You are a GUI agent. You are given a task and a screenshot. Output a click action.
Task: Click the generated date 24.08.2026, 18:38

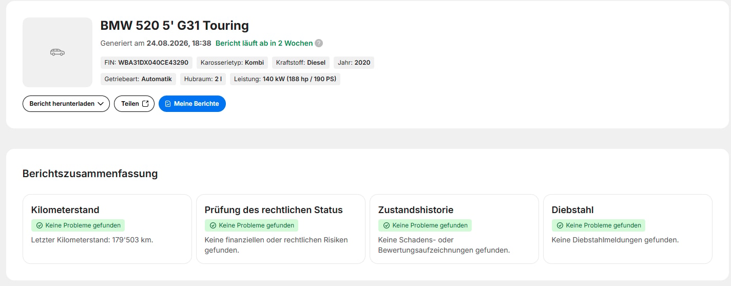point(179,43)
